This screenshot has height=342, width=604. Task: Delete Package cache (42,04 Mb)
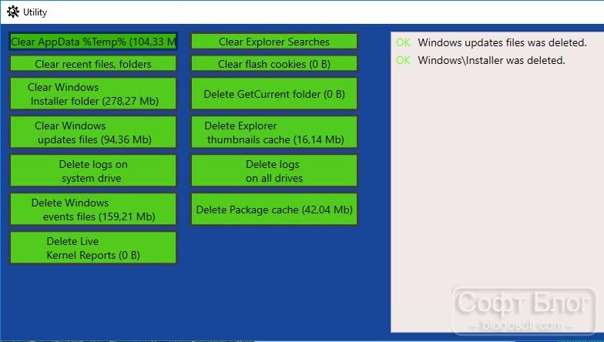pos(274,210)
